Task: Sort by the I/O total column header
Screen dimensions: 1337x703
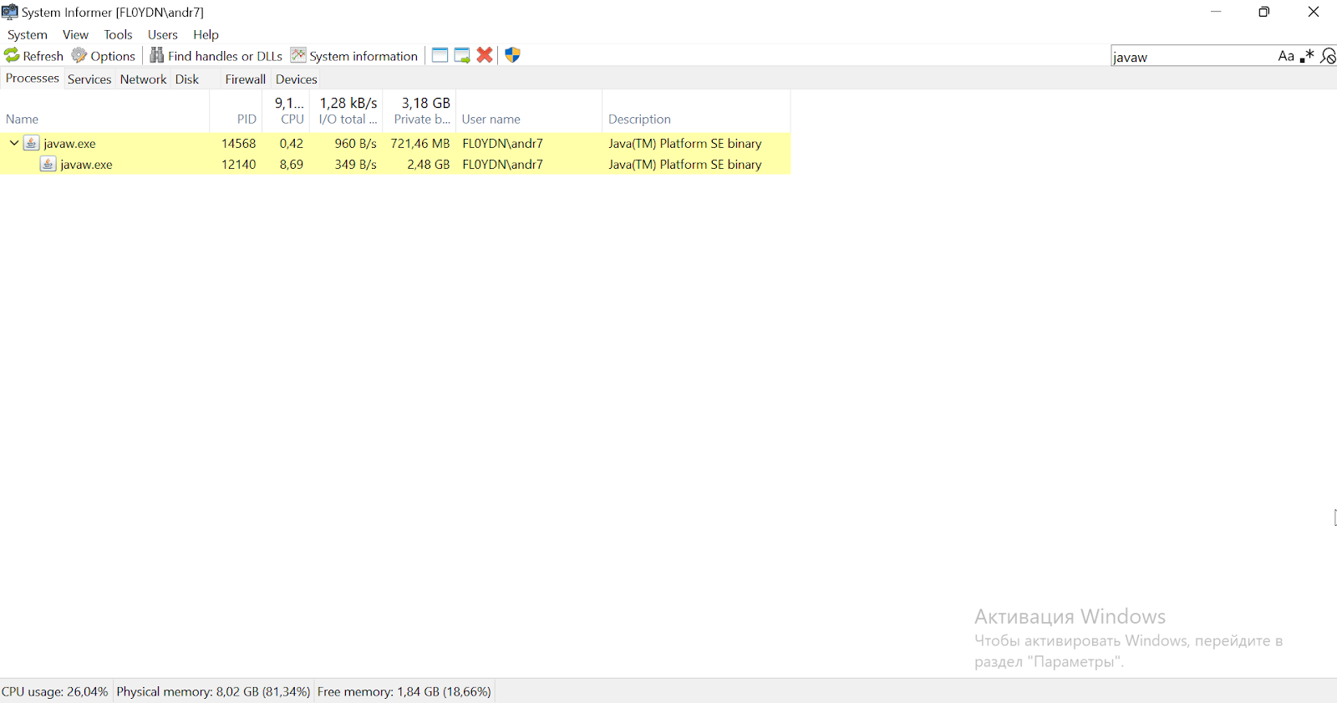Action: pyautogui.click(x=347, y=111)
